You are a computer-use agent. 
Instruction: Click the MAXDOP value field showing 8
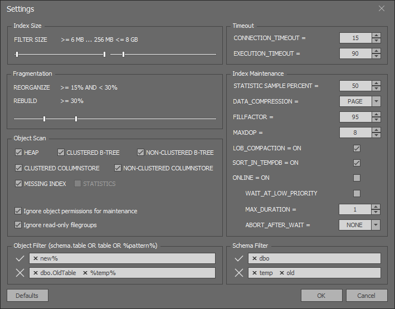click(355, 133)
